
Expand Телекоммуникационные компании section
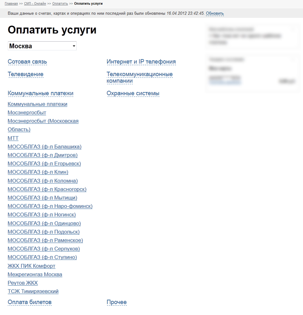[140, 77]
